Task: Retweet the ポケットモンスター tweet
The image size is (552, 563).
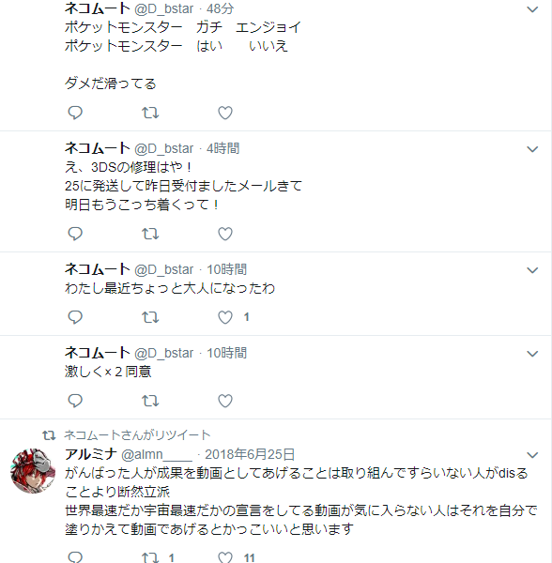Action: click(x=150, y=113)
